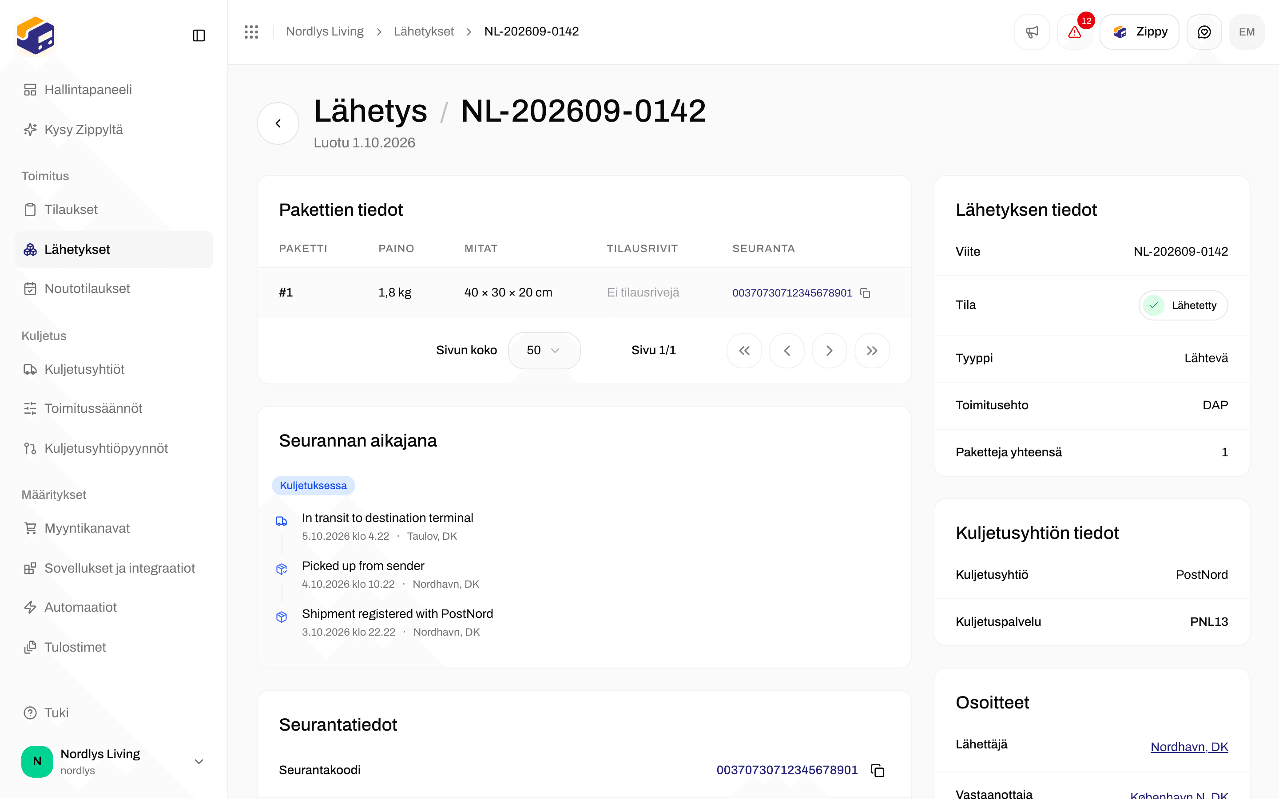Viewport: 1279px width, 799px height.
Task: Copy tracking number in package row #1
Action: (x=865, y=293)
